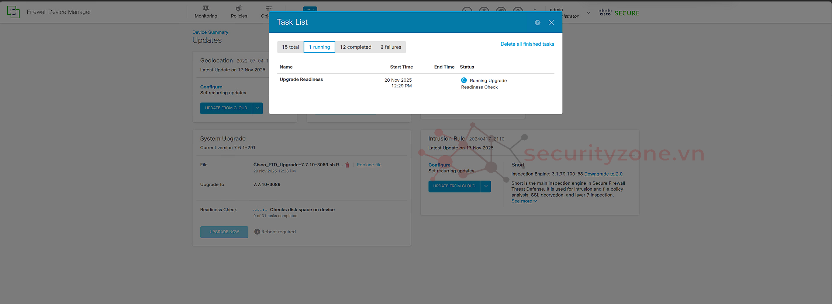Open the admin user menu chevron

[x=588, y=13]
